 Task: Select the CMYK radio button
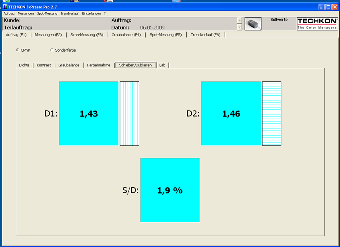click(x=18, y=50)
